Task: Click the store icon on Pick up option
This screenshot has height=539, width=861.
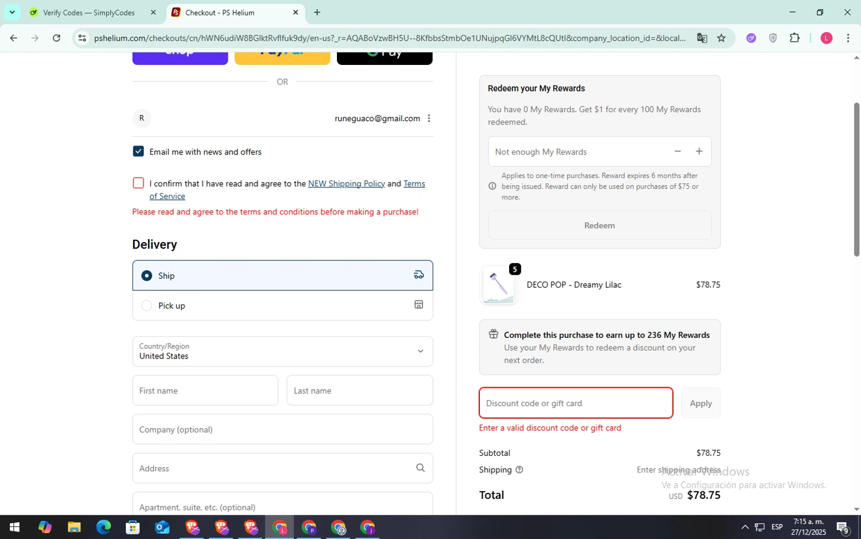Action: (419, 305)
